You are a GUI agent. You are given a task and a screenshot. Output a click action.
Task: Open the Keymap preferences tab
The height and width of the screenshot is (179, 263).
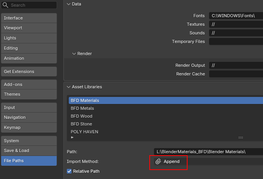(29, 127)
